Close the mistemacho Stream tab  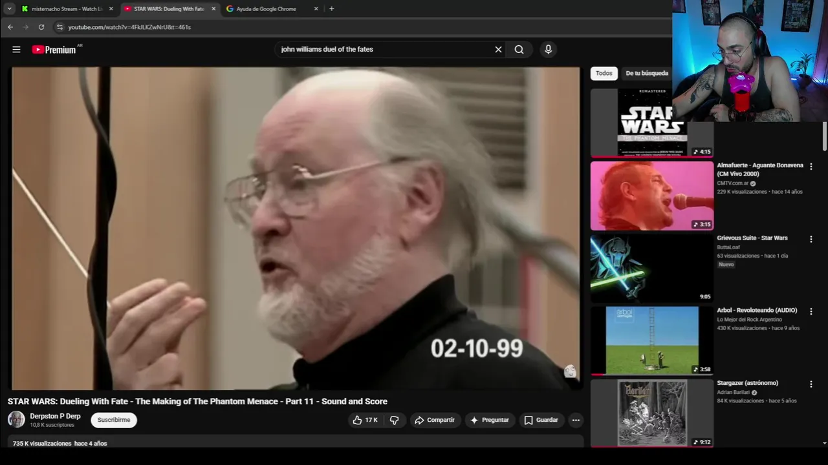[111, 8]
